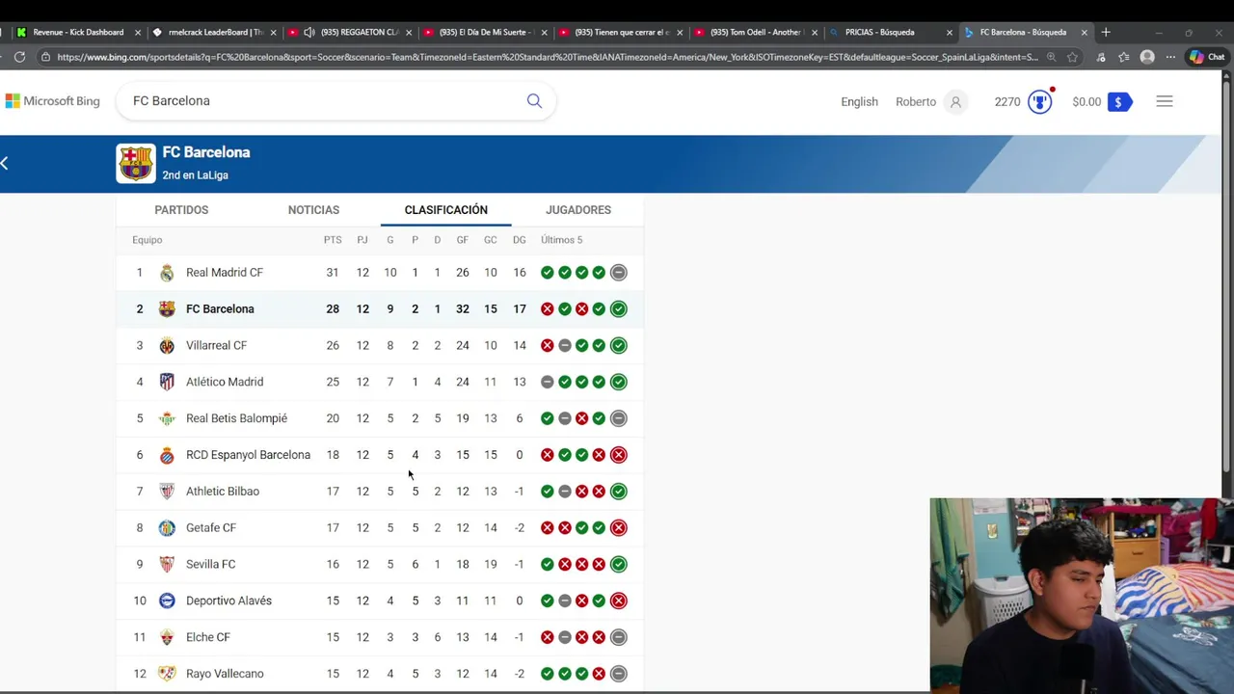Click the English language link
This screenshot has width=1234, height=694.
859,101
